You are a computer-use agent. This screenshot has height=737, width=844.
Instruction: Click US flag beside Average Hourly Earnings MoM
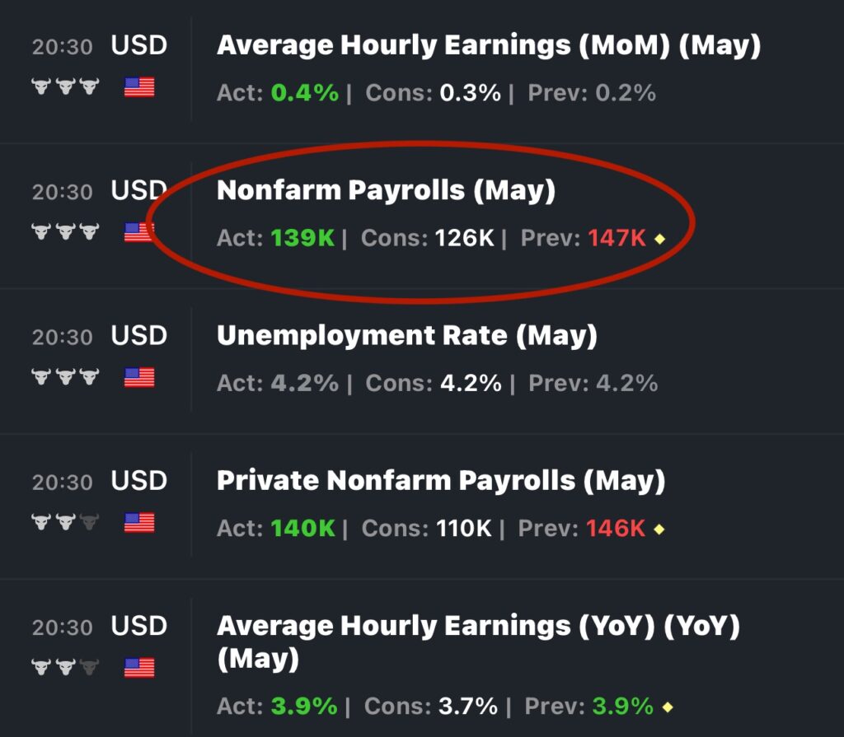click(139, 86)
